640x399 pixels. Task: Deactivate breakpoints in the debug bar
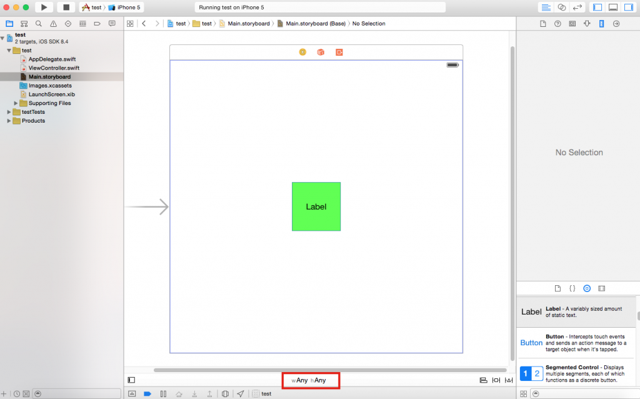tap(147, 393)
